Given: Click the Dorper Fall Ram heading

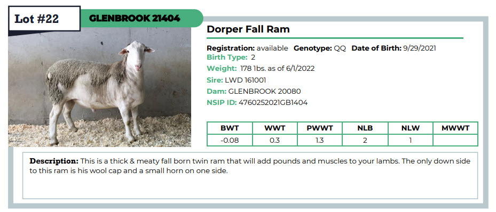Looking at the screenshot, I should pos(248,29).
